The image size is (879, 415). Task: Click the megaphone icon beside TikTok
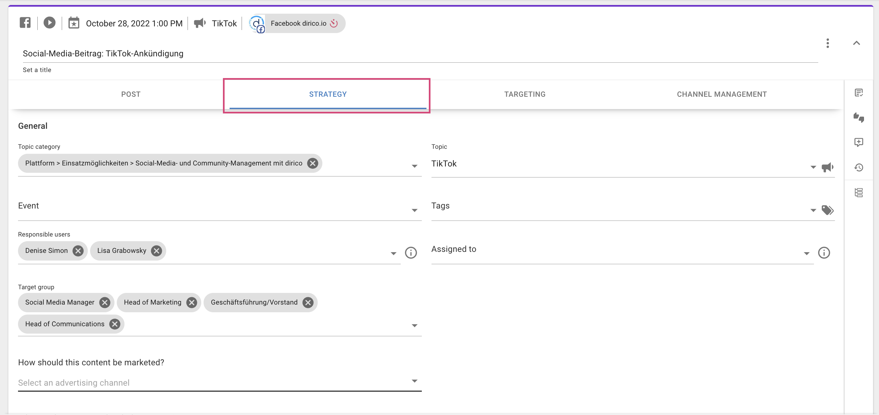(200, 23)
